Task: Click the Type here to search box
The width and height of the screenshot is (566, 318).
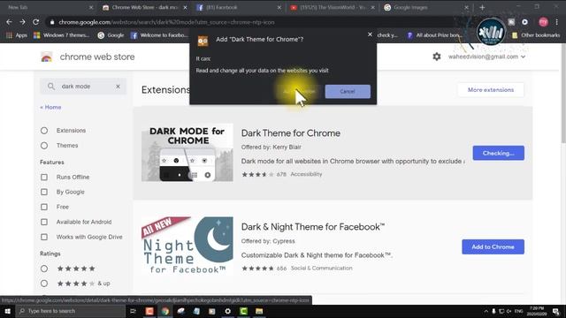Action: pos(71,311)
